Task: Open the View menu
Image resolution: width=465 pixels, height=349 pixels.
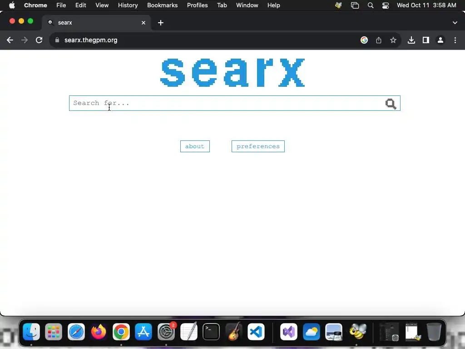Action: pos(102,5)
